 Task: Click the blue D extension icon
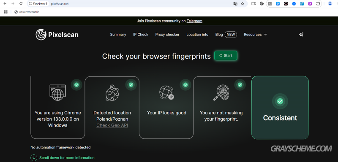click(x=278, y=4)
